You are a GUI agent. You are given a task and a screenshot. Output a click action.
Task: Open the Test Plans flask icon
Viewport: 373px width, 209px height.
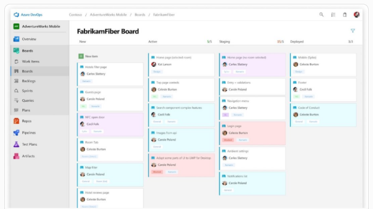[x=16, y=144]
